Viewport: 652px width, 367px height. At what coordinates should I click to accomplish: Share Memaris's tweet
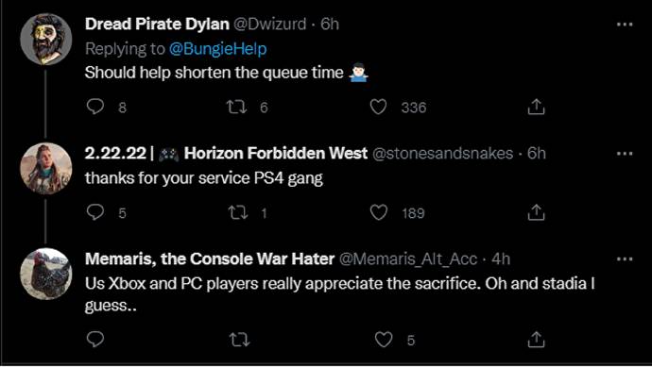tap(536, 340)
